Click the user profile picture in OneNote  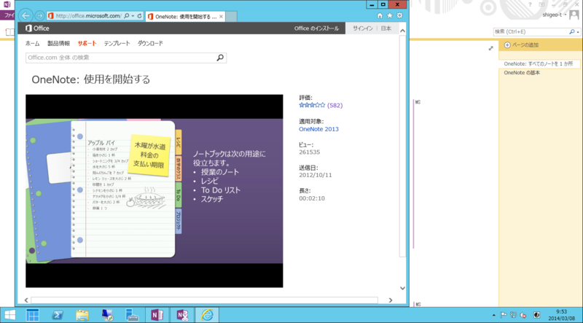574,15
